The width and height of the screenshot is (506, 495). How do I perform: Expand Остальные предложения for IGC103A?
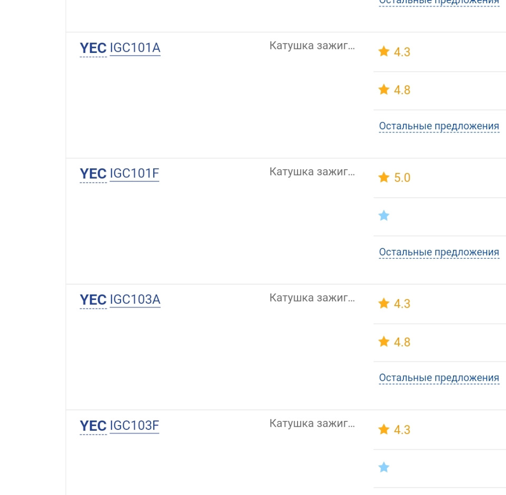coord(439,378)
